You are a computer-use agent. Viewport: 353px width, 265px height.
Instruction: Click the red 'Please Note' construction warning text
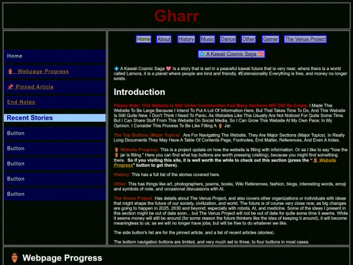coord(210,105)
